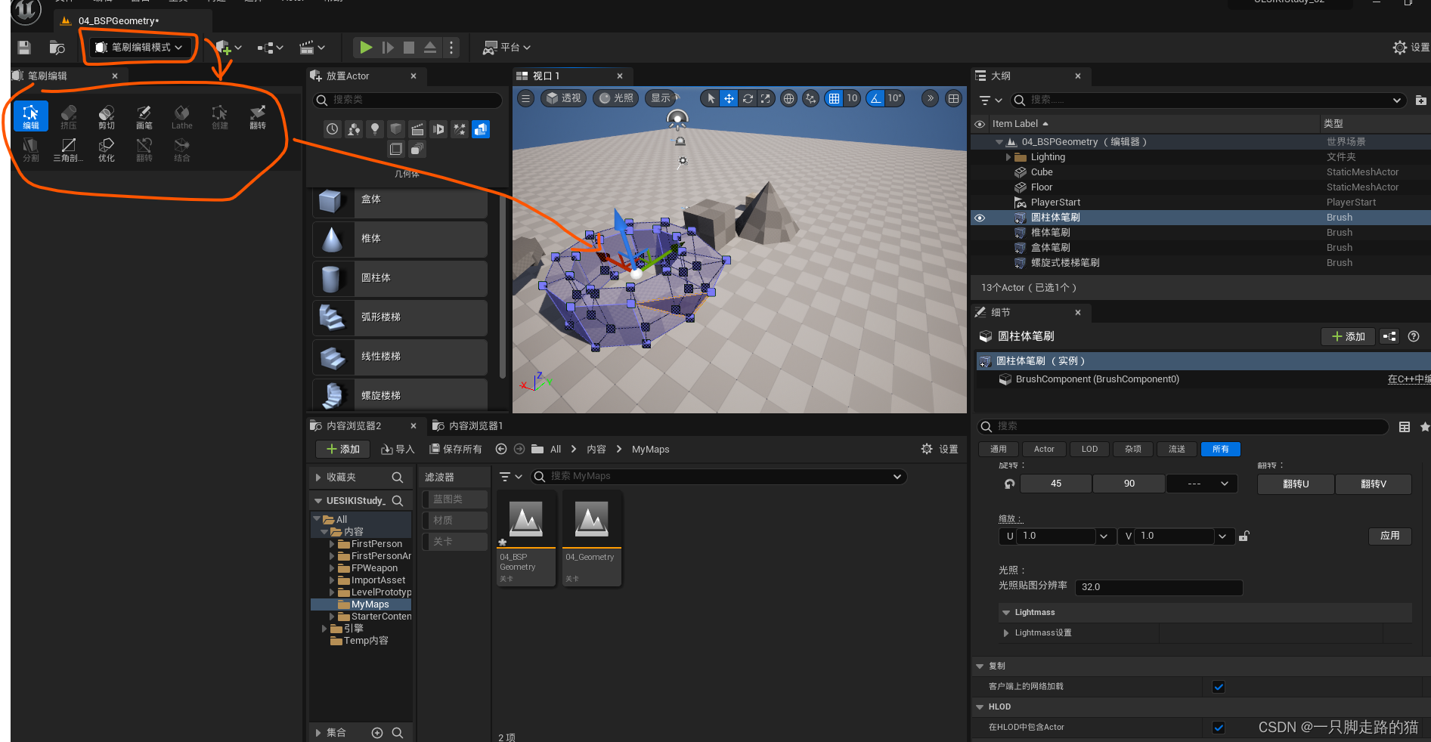Click the 结合 weld tool in brush editing
Image resolution: width=1431 pixels, height=742 pixels.
(x=182, y=149)
